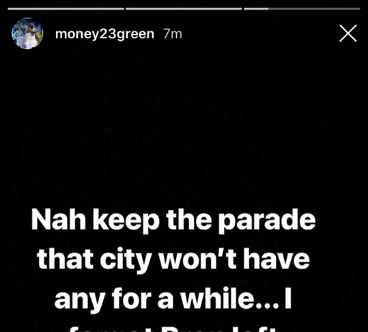
Task: Click the word "have" in the story
Action: click(277, 260)
